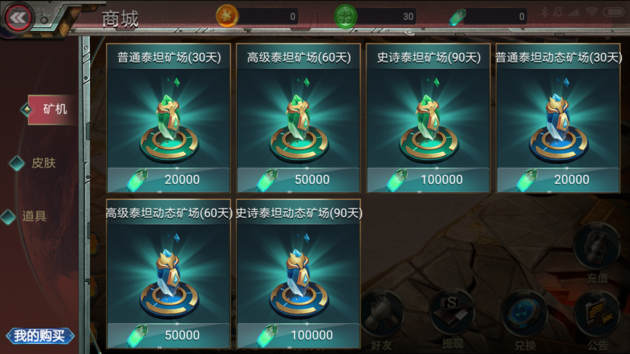Select 史诗泰坦矿场(90天) miner thumbnail
The width and height of the screenshot is (630, 354).
coord(428,118)
